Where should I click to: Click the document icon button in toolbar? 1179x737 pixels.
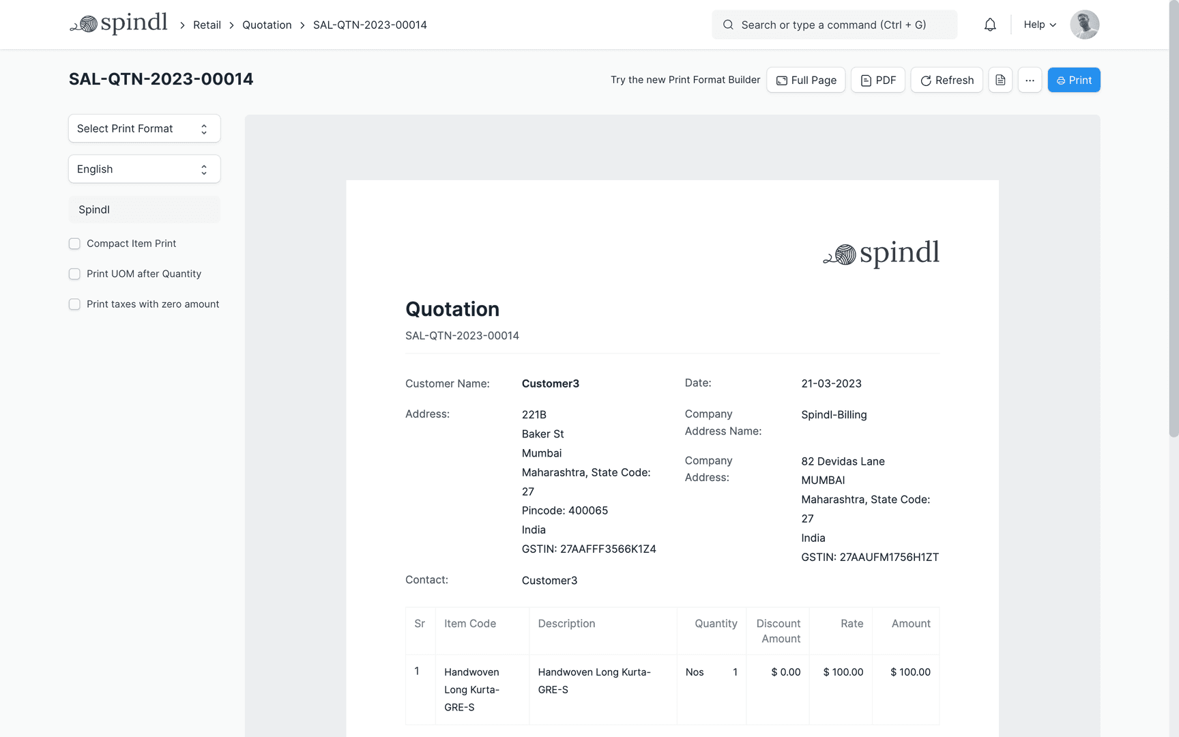1000,80
